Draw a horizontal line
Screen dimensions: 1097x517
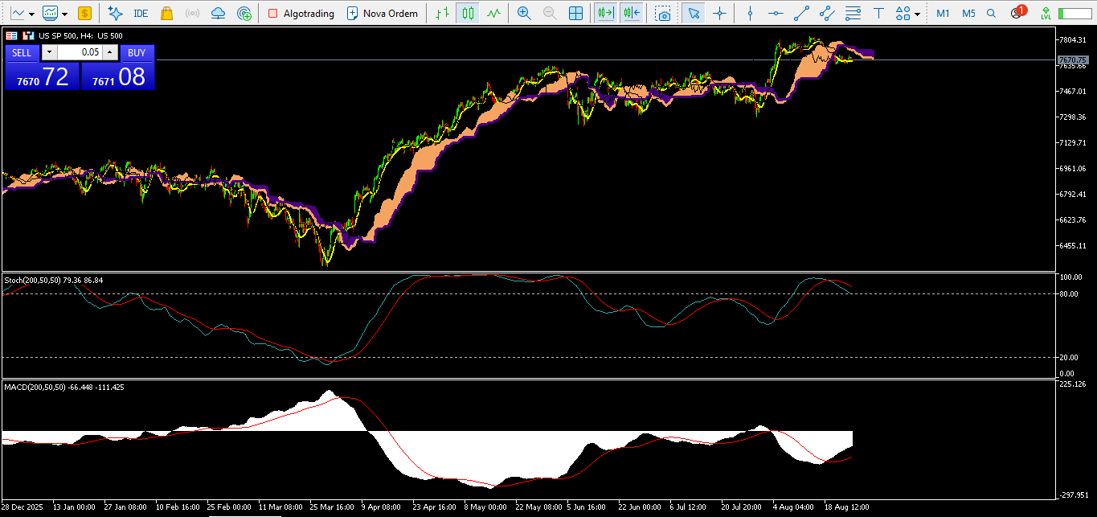[x=776, y=13]
